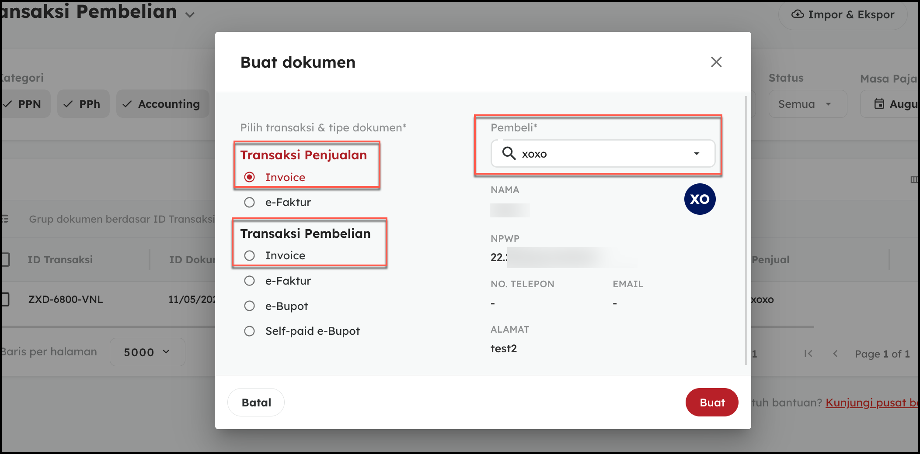The width and height of the screenshot is (920, 454).
Task: Click the cloud icon on Impor & Ekspor
Action: click(798, 14)
